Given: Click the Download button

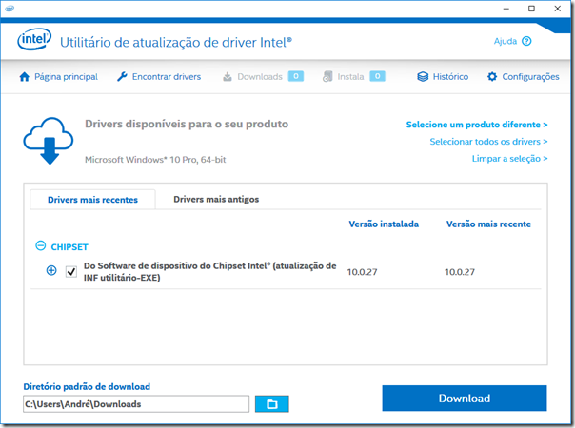Looking at the screenshot, I should pyautogui.click(x=465, y=398).
